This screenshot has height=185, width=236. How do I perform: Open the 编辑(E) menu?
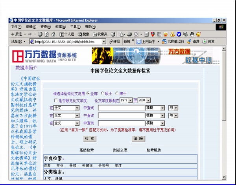tap(31, 27)
